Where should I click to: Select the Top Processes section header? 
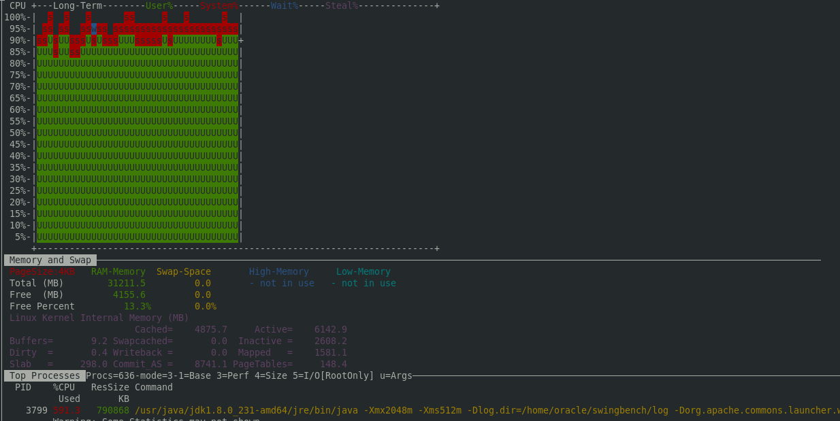click(45, 375)
